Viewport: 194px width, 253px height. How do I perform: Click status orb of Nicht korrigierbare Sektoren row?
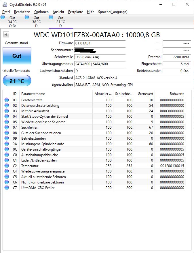tap(7, 182)
